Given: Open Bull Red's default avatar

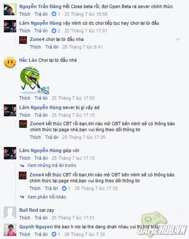Looking at the screenshot, I should pos(10,213).
